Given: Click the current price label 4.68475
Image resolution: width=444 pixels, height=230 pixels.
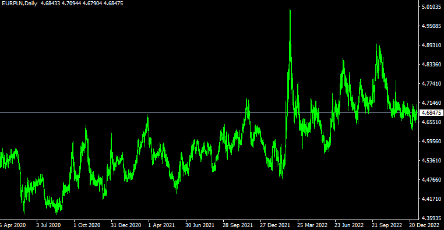Looking at the screenshot, I should click(x=431, y=112).
